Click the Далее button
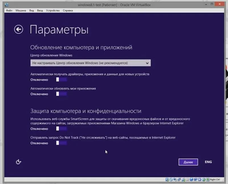The height and width of the screenshot is (184, 228). (188, 162)
